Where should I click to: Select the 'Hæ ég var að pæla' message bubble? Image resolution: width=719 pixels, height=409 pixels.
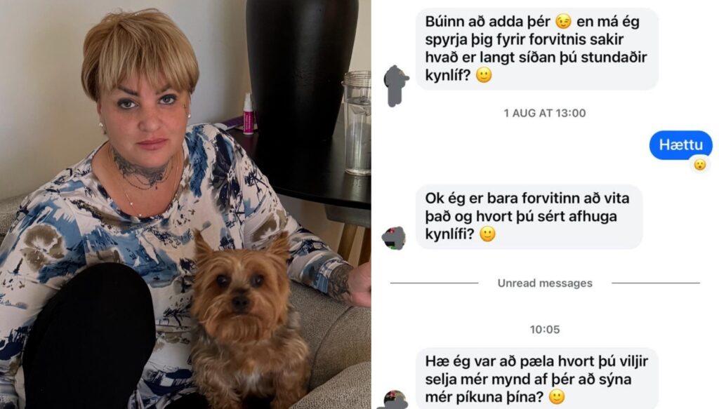click(537, 378)
